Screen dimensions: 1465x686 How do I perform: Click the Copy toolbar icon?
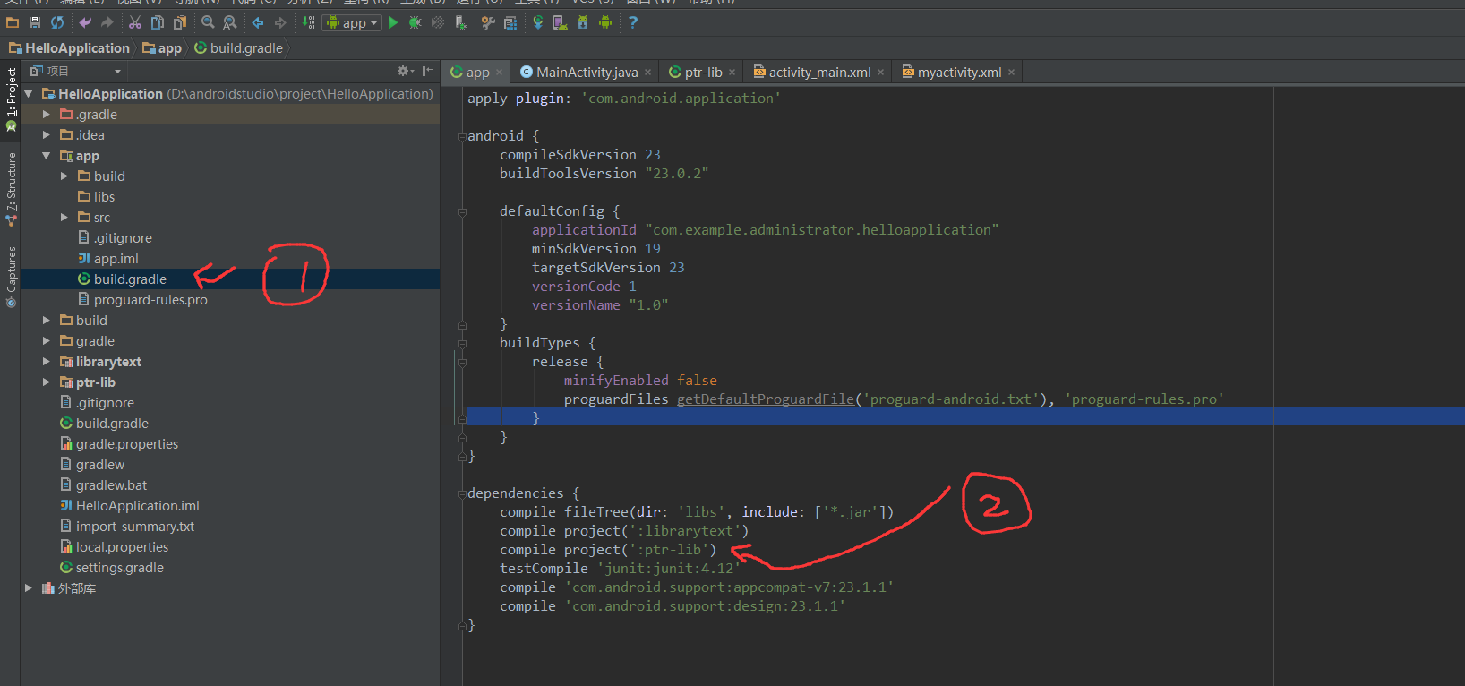[158, 22]
